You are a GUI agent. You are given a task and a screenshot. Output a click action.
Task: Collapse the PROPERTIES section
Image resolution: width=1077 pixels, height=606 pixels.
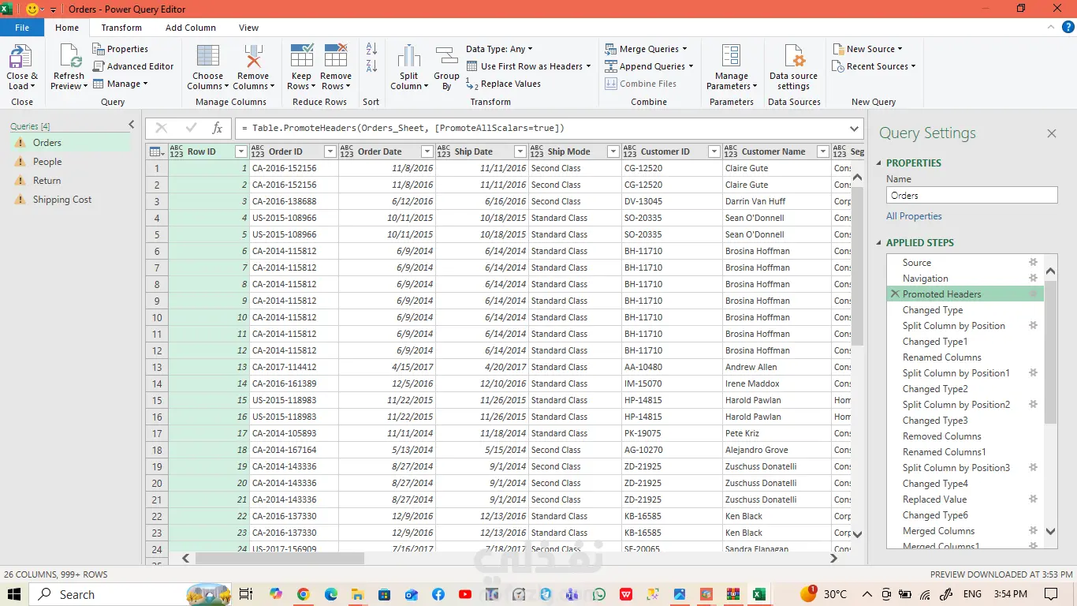tap(880, 163)
